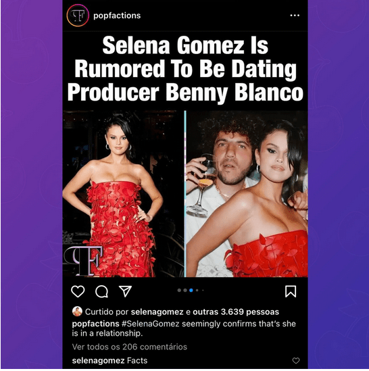Open popfactions profile picture story ring
Image resolution: width=369 pixels, height=371 pixels.
pyautogui.click(x=78, y=16)
